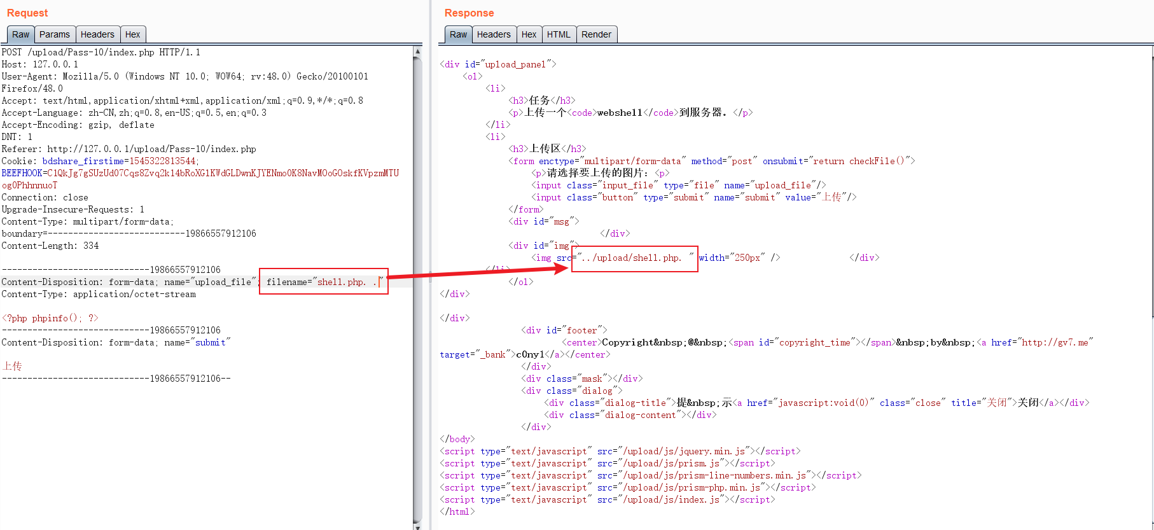1154x530 pixels.
Task: Open the Request Headers tab
Action: pyautogui.click(x=97, y=34)
